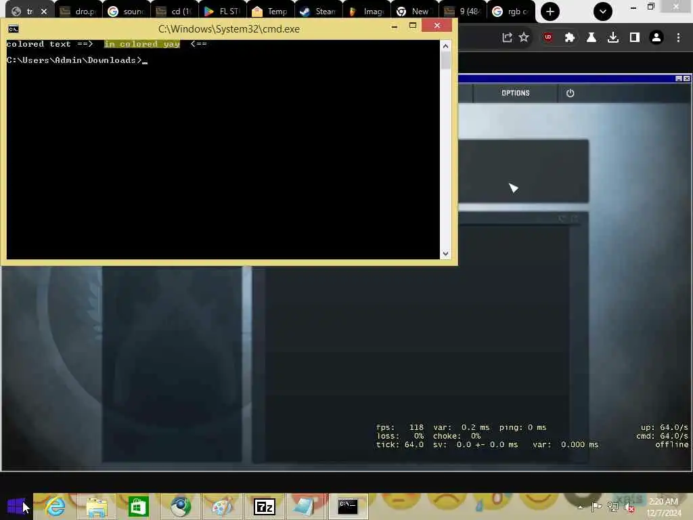Image resolution: width=693 pixels, height=520 pixels.
Task: Open the Chromium browser taskbar icon
Action: click(180, 506)
